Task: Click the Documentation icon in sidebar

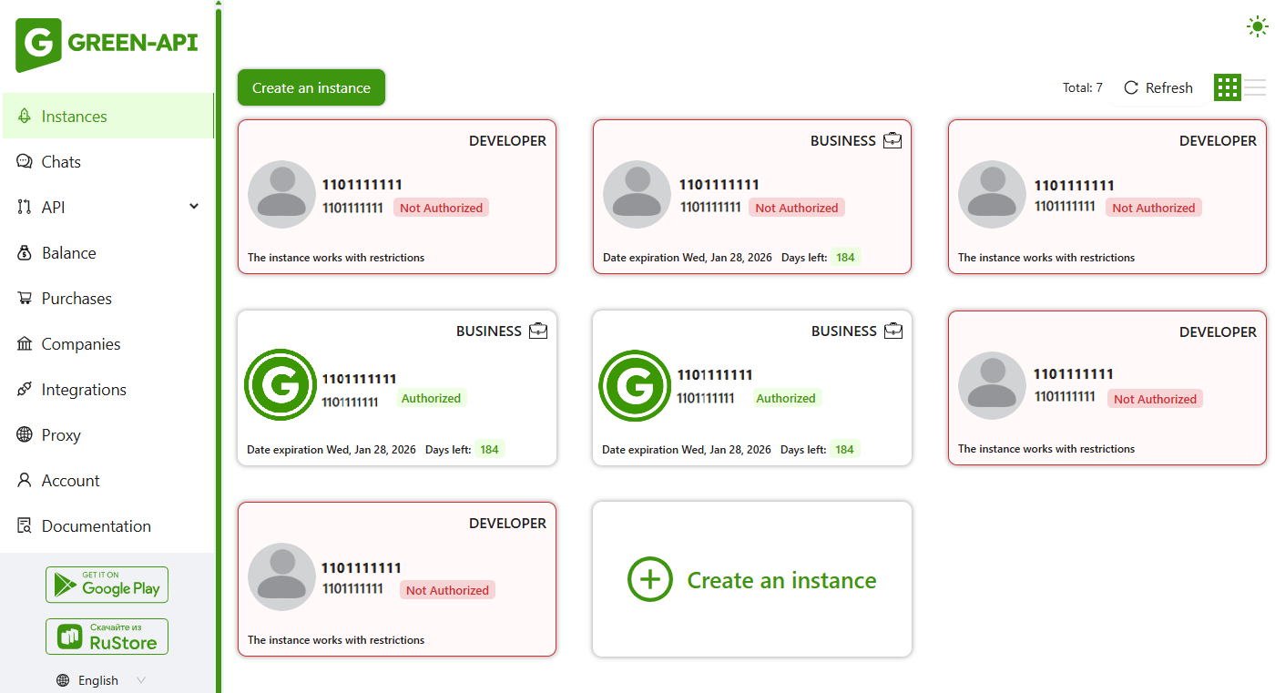Action: pos(25,526)
